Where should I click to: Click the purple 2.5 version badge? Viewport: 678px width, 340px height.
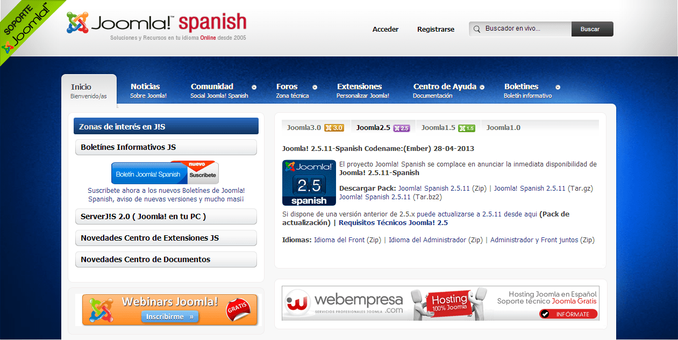pyautogui.click(x=402, y=128)
